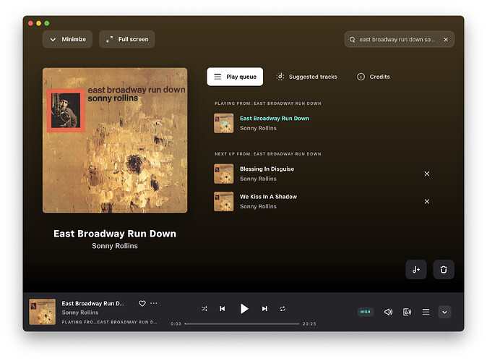The width and height of the screenshot is (487, 361).
Task: Click the large album cover art
Action: tap(115, 140)
